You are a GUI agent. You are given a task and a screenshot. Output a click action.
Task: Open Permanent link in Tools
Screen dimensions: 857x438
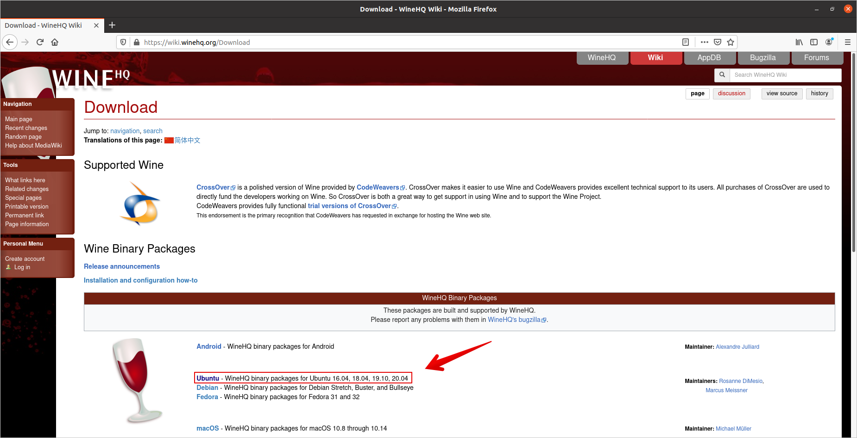[25, 216]
